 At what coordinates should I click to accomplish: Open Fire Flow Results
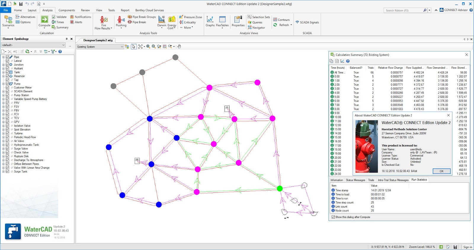click(103, 23)
